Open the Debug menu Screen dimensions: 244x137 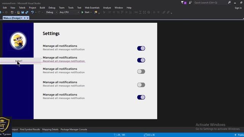[52, 8]
